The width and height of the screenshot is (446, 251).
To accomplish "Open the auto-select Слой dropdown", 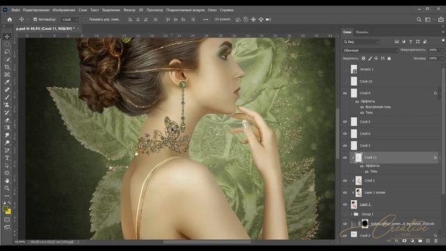I will pyautogui.click(x=70, y=20).
